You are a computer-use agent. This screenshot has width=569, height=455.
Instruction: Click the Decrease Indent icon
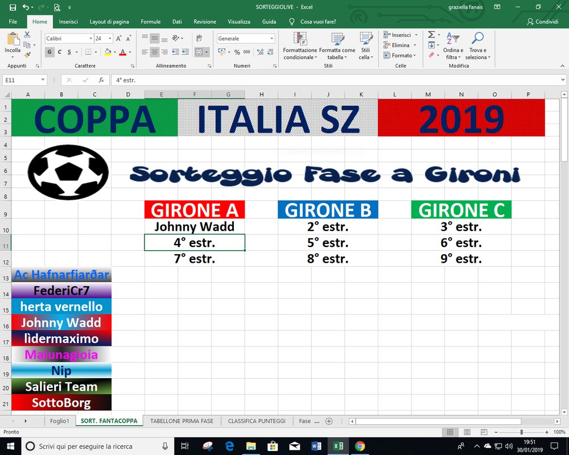pyautogui.click(x=176, y=52)
